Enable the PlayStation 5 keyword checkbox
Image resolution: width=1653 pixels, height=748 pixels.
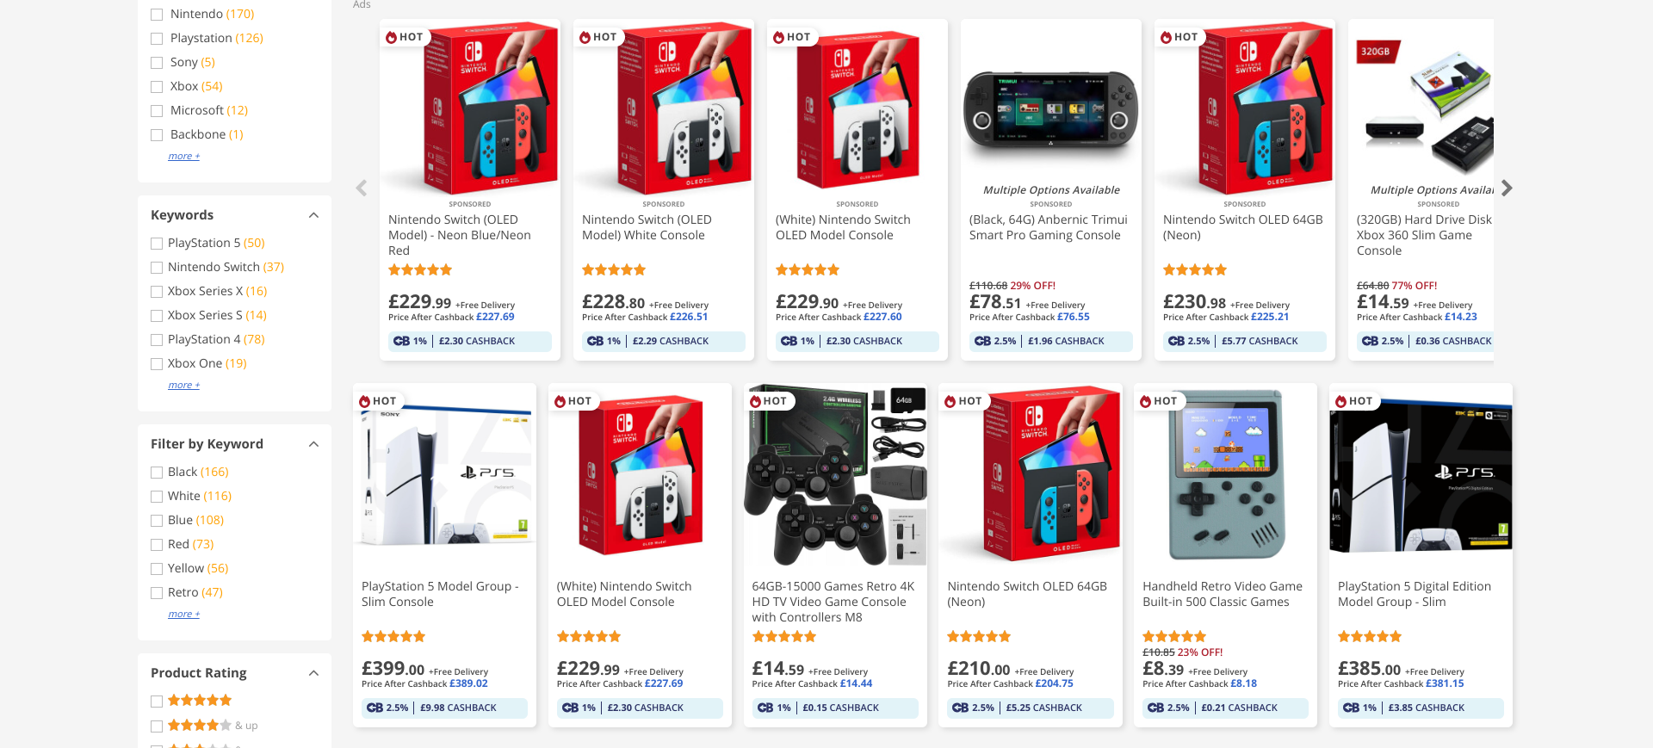(157, 244)
